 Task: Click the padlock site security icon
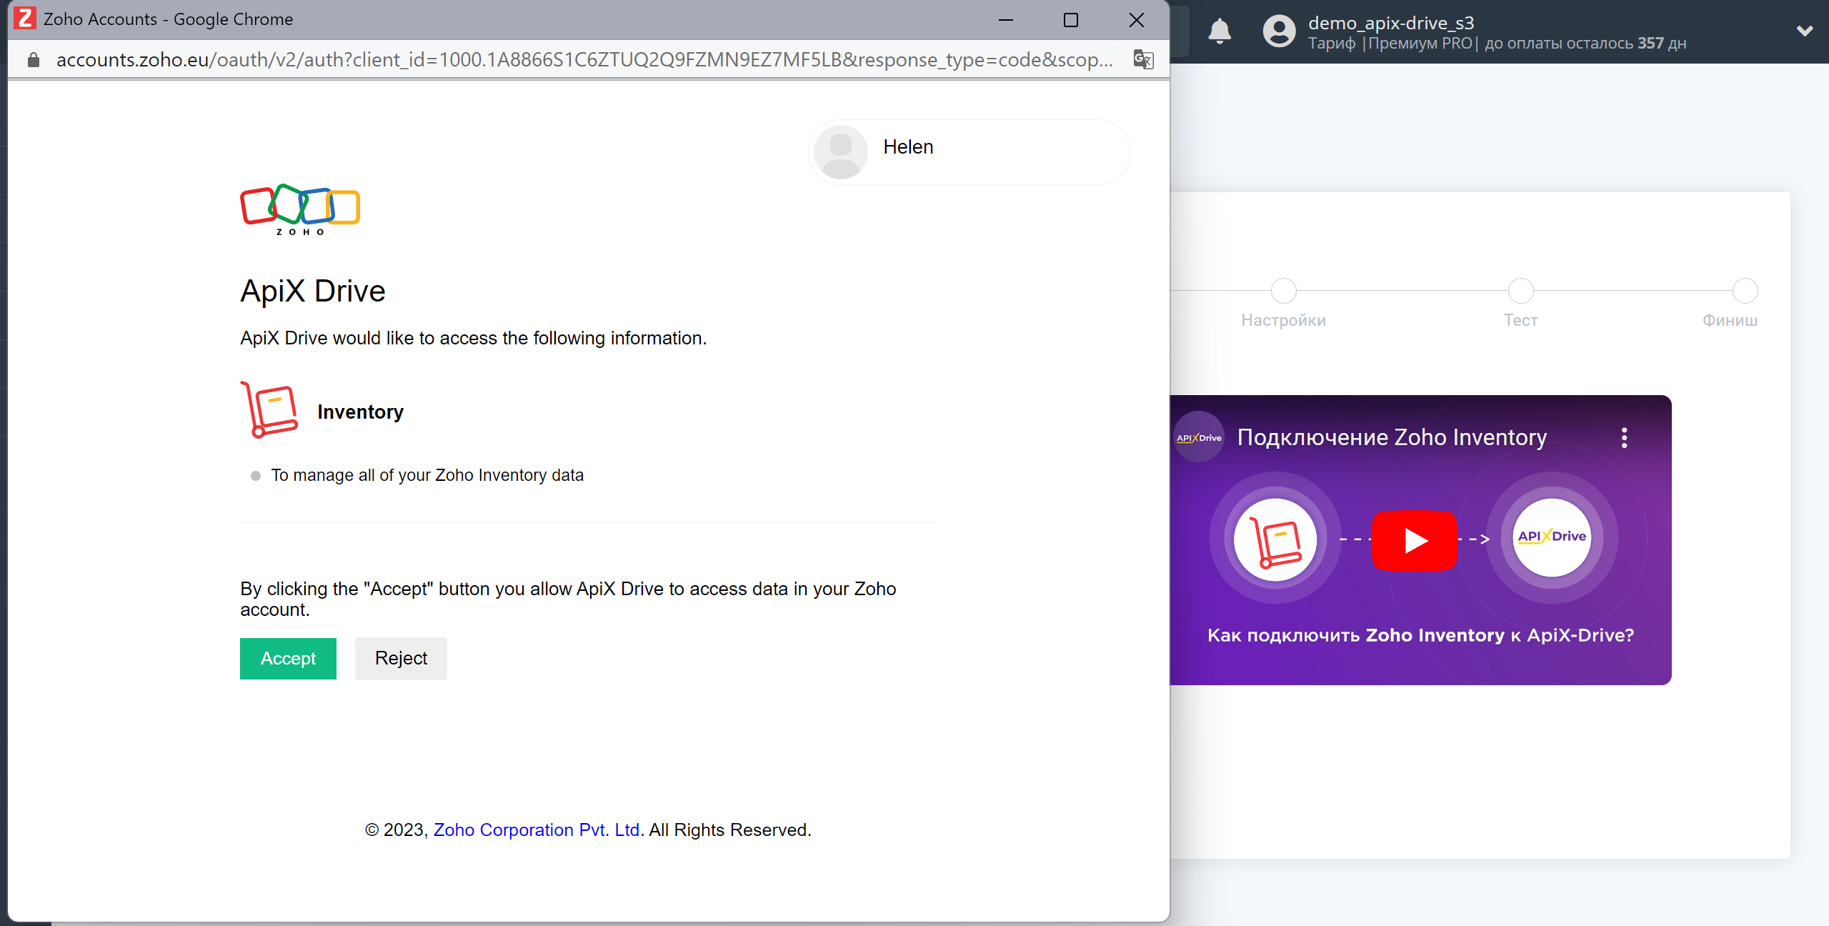pyautogui.click(x=34, y=60)
